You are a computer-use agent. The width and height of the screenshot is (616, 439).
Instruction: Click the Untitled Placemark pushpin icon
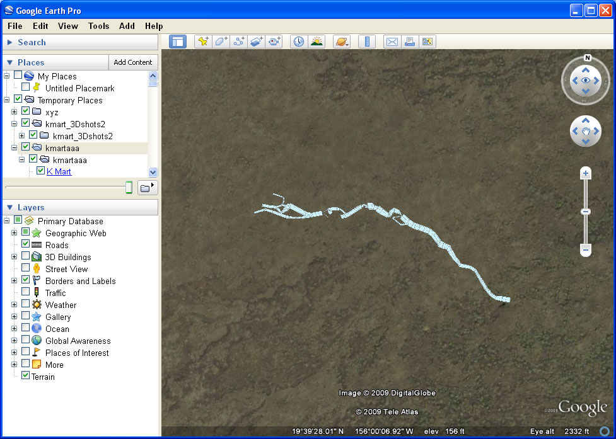[37, 88]
